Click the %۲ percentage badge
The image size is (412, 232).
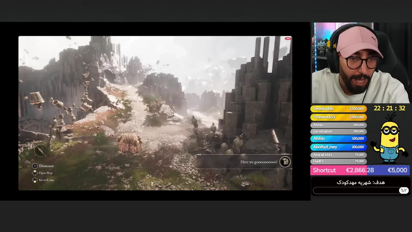(403, 190)
